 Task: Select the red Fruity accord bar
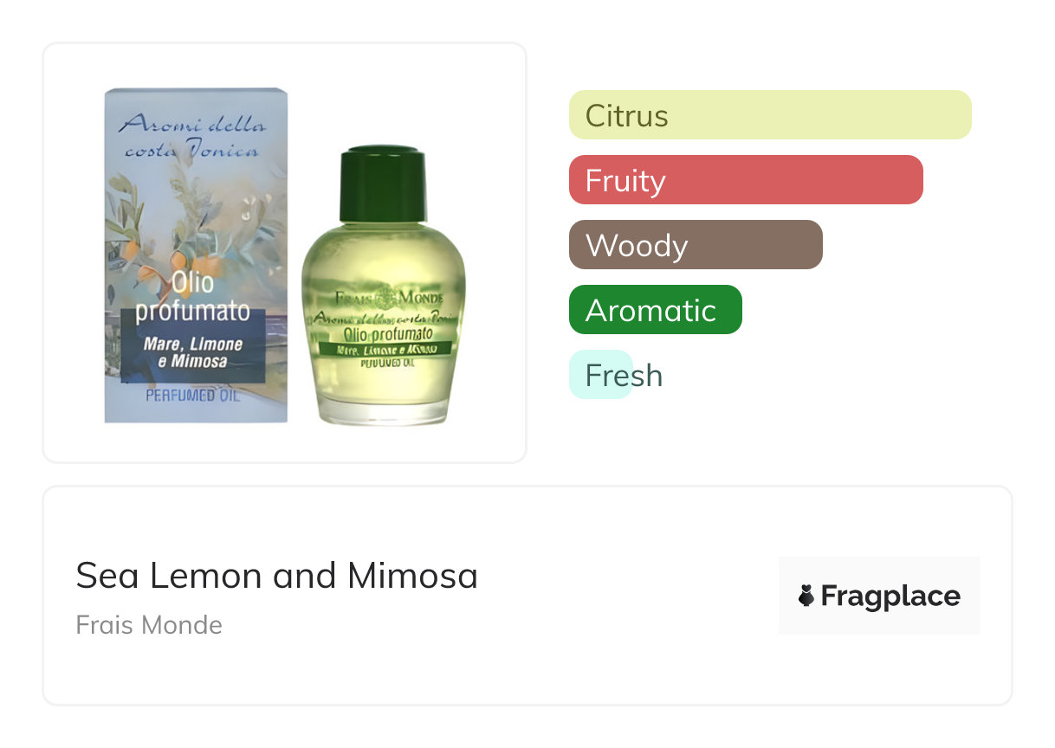coord(745,180)
